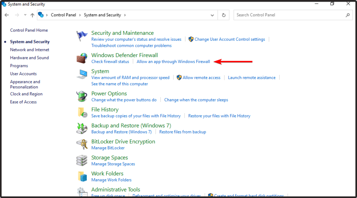357x198 pixels.
Task: Click the System computer monitor icon
Action: pyautogui.click(x=82, y=74)
